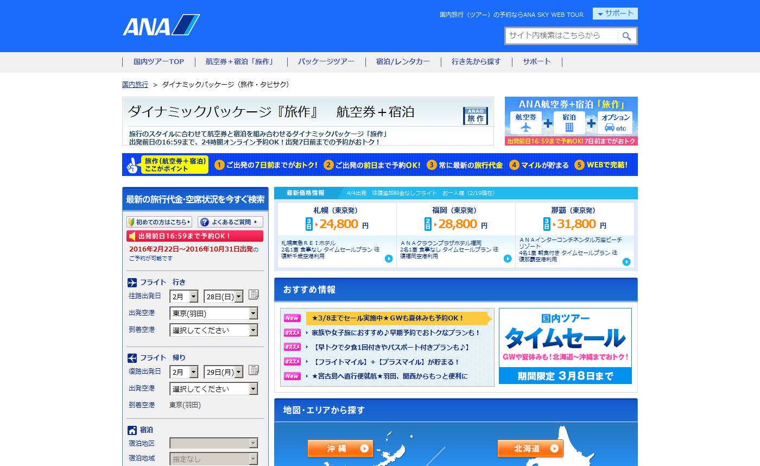The width and height of the screenshot is (760, 466).
Task: Open 家族や女子旅におすすめ link
Action: (396, 332)
